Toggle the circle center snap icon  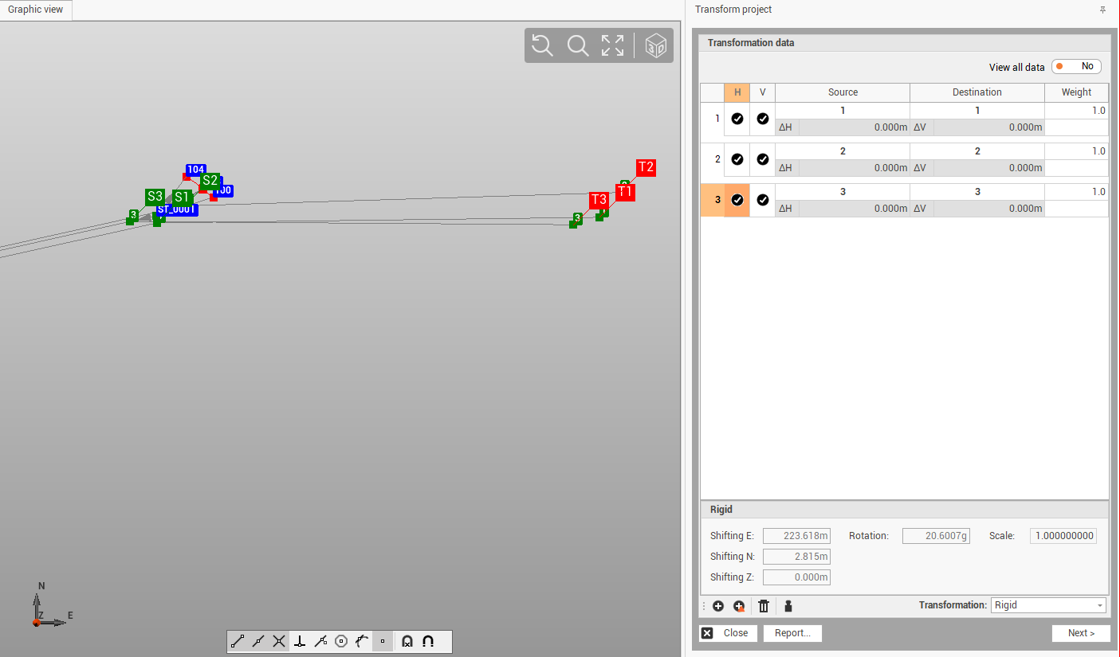[341, 641]
